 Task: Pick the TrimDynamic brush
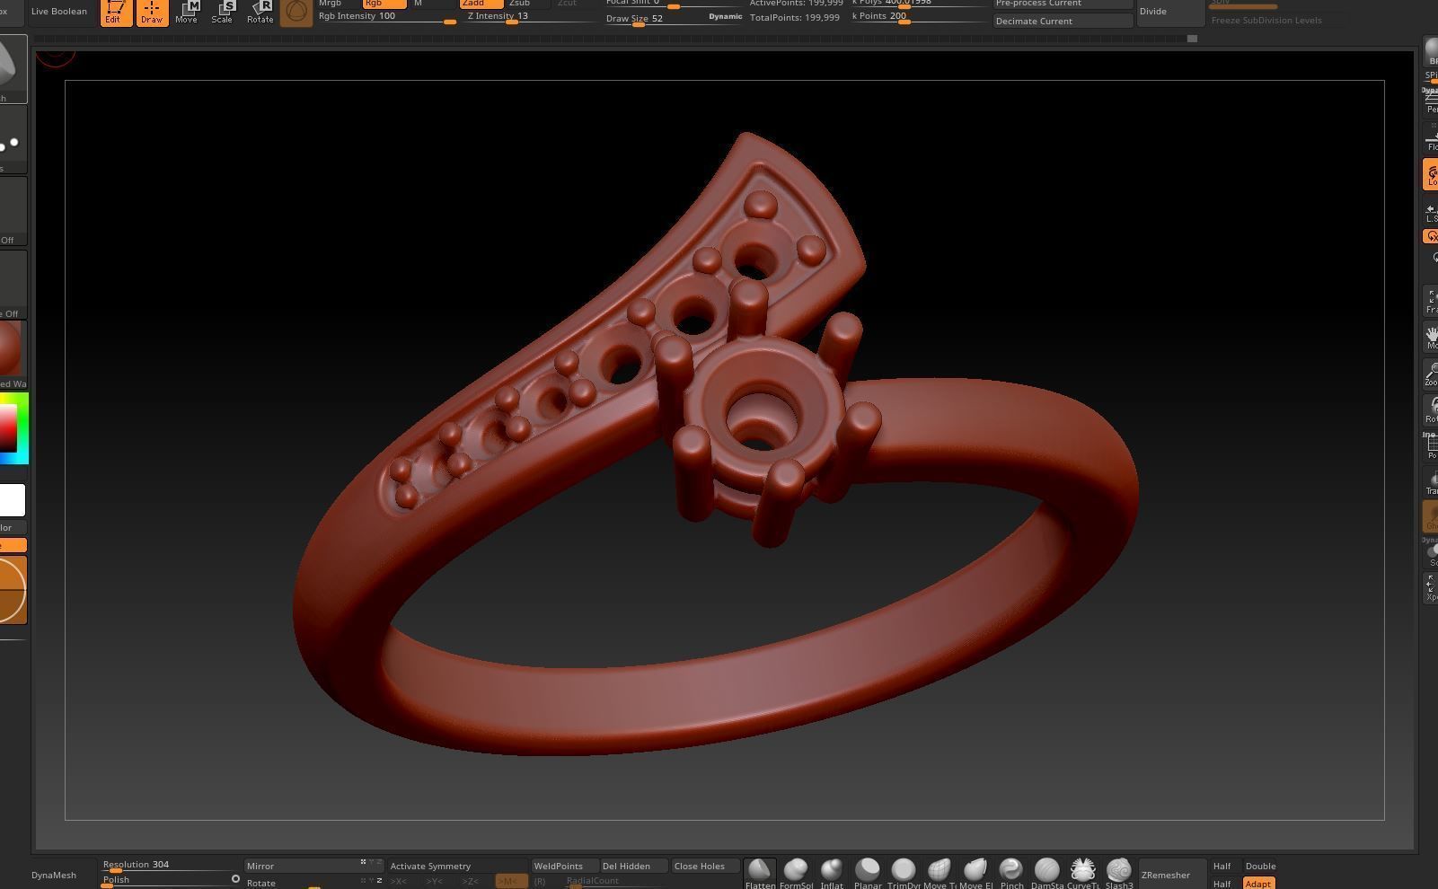[x=904, y=873]
